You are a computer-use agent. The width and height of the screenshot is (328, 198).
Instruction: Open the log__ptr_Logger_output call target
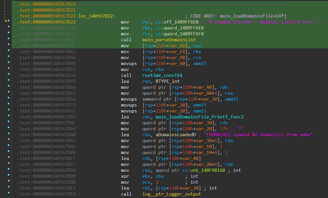[172, 194]
